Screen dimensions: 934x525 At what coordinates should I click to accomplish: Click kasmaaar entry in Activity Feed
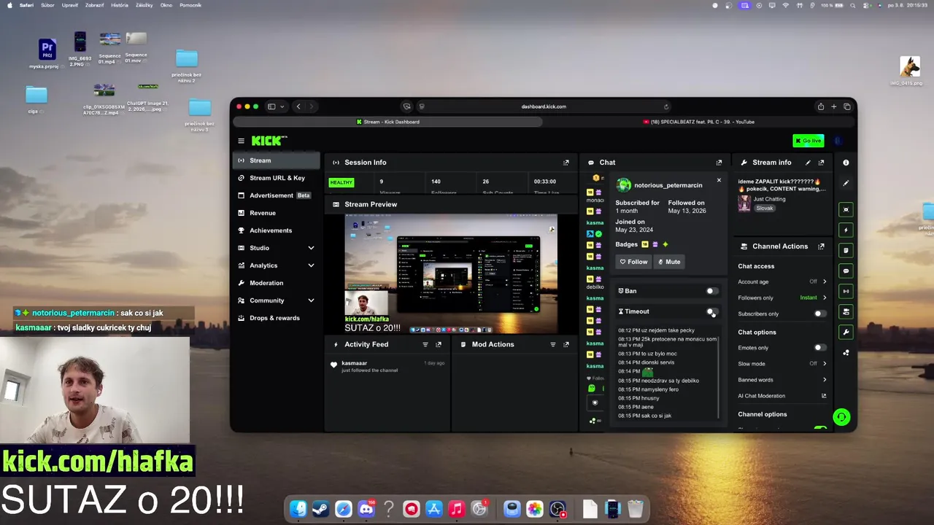388,366
